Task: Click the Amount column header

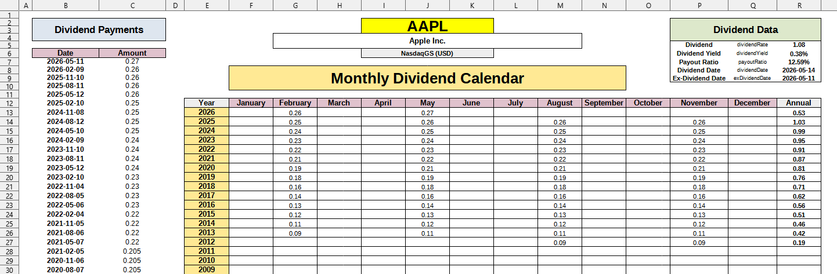Action: point(132,53)
